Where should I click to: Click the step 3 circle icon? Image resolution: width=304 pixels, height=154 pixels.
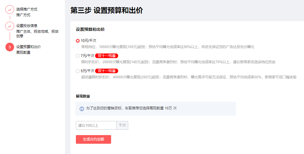click(10, 47)
